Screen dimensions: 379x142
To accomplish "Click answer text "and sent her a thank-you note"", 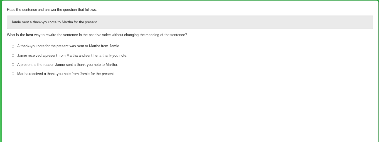I will [103, 56].
